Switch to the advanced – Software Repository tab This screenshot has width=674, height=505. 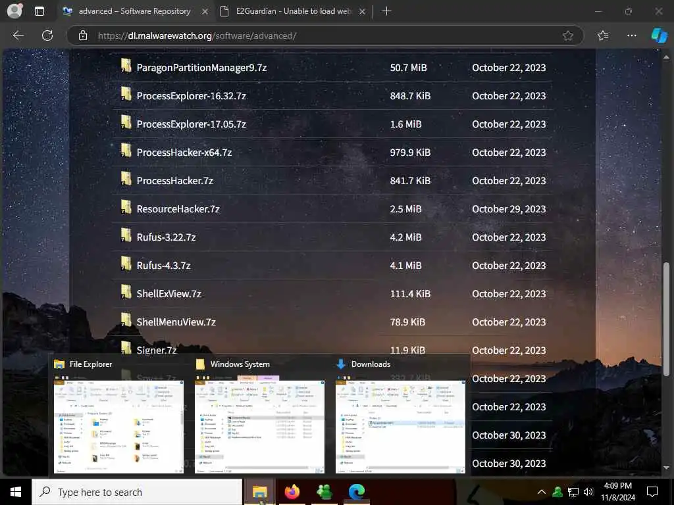135,11
